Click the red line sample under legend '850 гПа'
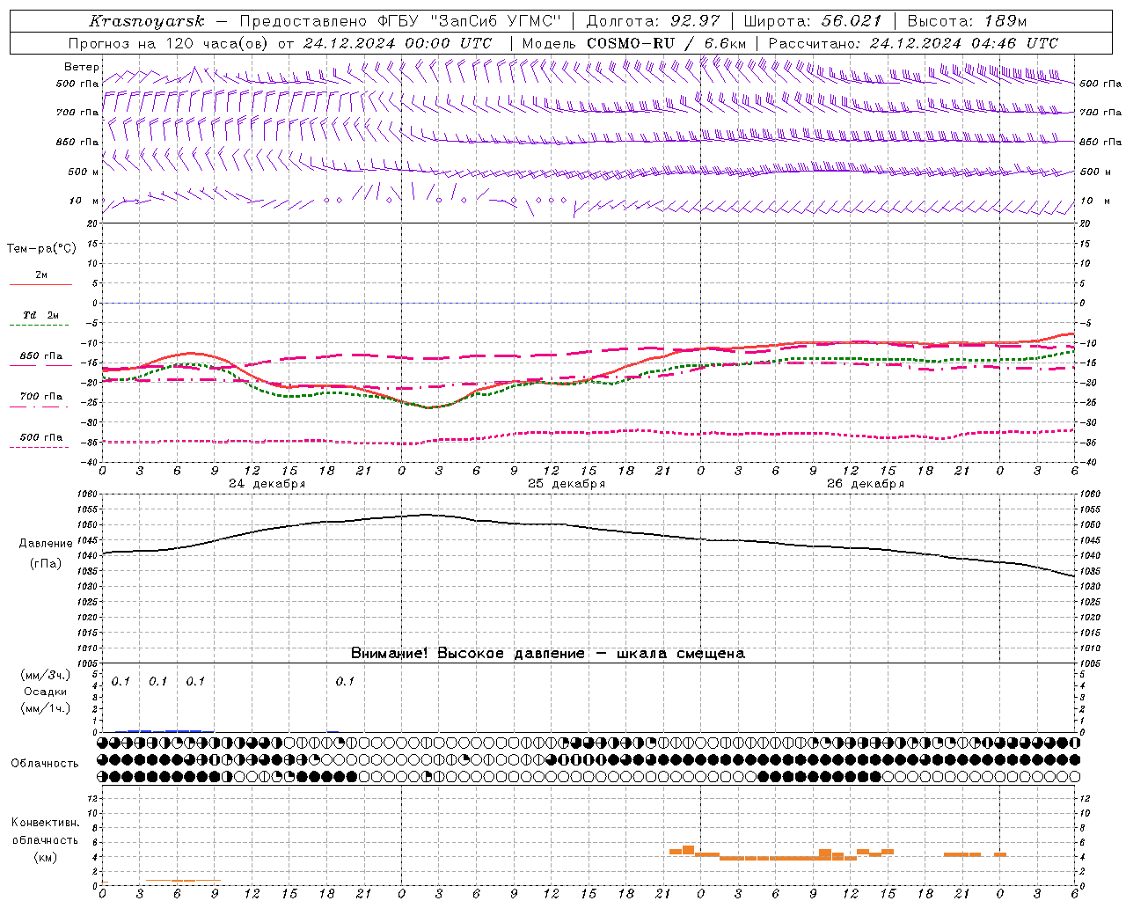Image resolution: width=1126 pixels, height=901 pixels. pos(39,364)
